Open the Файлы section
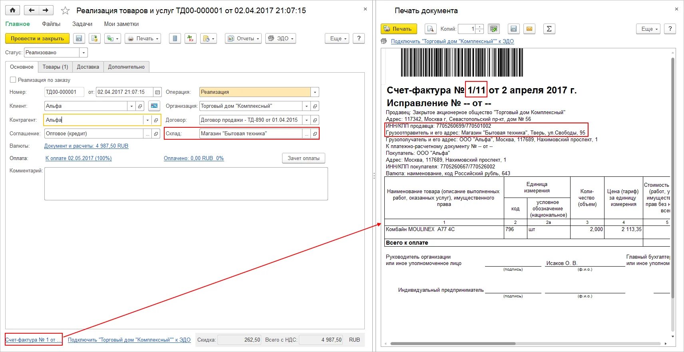This screenshot has height=352, width=684. pos(51,24)
